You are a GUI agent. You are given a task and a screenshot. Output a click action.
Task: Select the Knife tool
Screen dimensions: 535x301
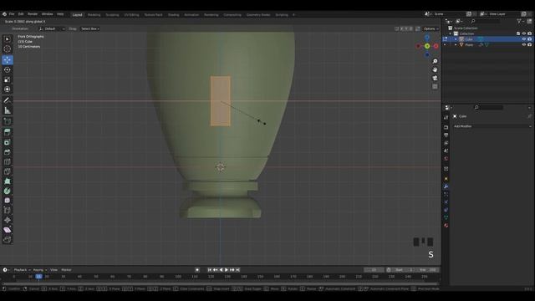click(x=8, y=171)
